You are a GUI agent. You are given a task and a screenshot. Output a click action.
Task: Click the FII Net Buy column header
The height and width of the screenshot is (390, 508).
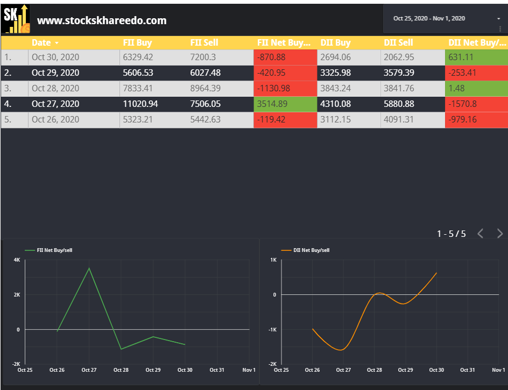pyautogui.click(x=284, y=42)
